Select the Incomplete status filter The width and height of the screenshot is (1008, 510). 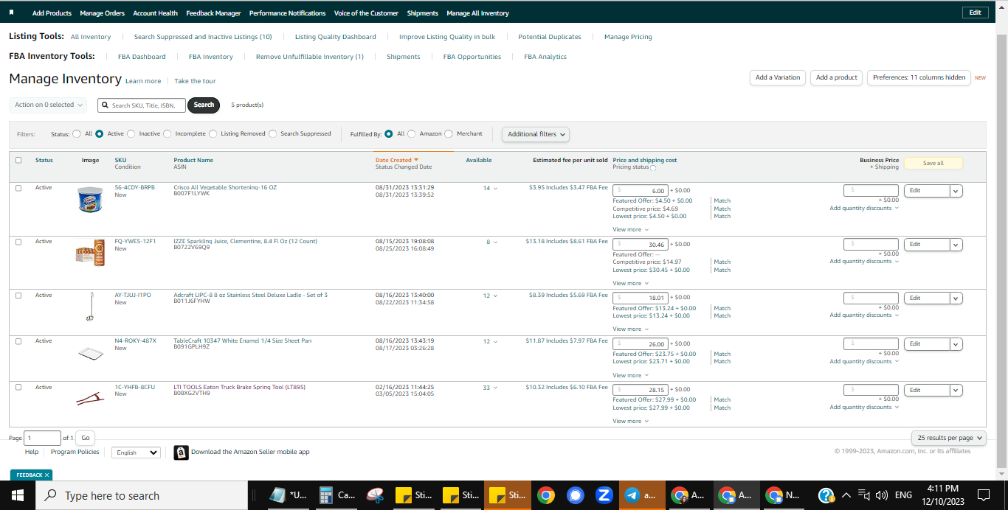click(168, 134)
